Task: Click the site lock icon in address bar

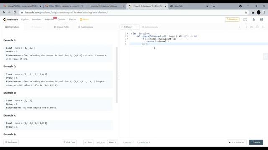Action: pos(22,12)
